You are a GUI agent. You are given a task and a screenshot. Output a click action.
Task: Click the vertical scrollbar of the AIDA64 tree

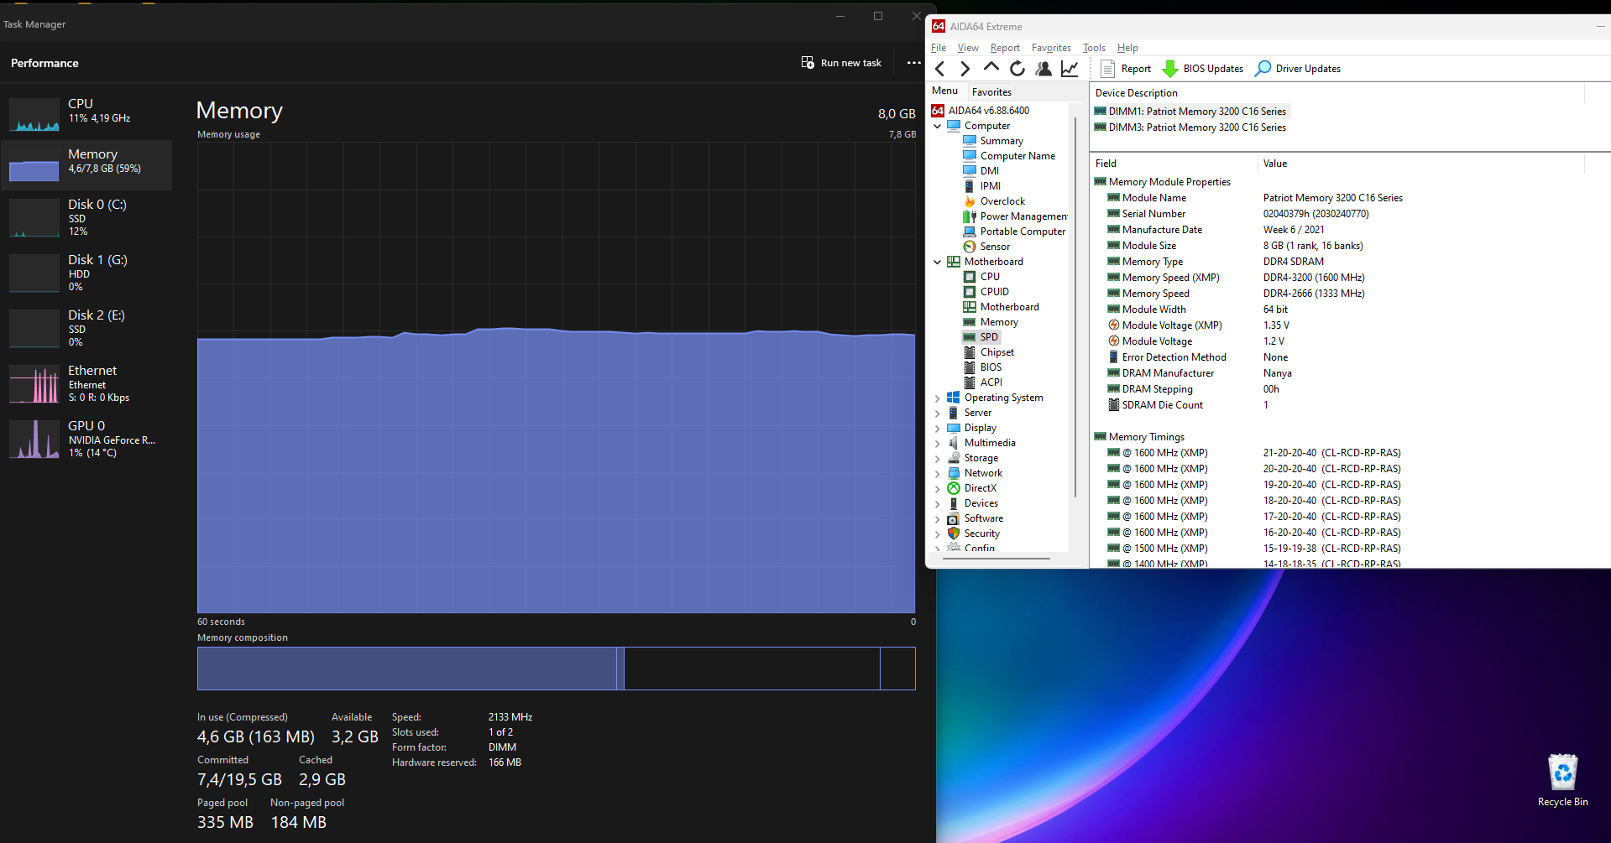click(x=1075, y=306)
